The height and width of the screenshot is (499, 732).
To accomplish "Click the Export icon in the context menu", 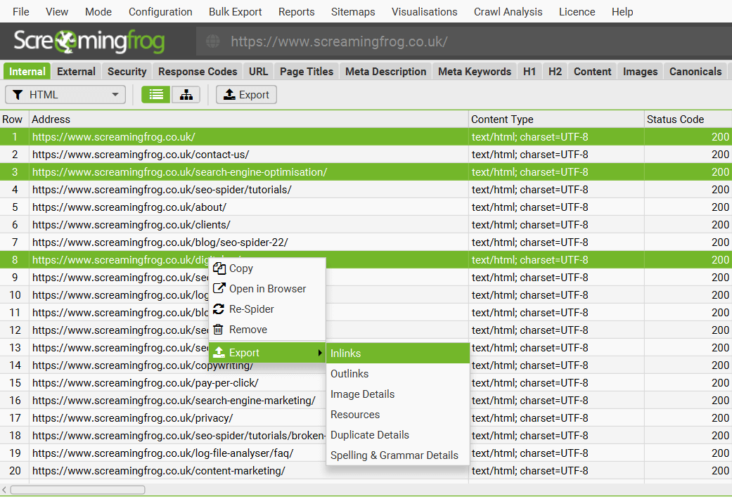I will (x=220, y=353).
